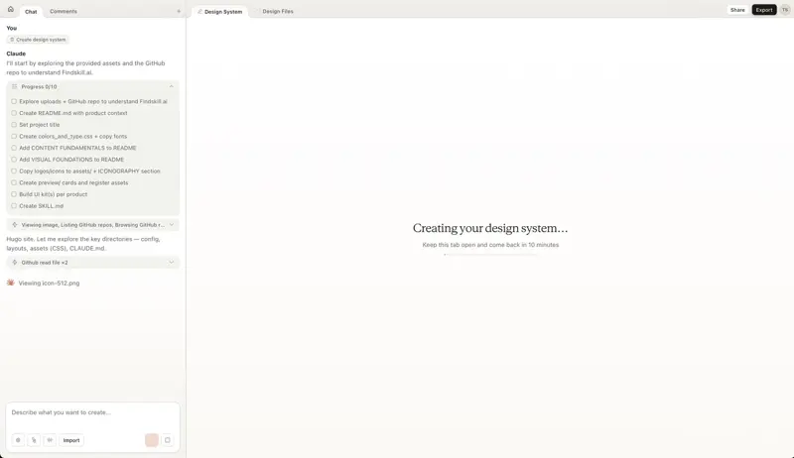Click the Set project title text
Viewport: 794px width, 458px height.
click(40, 124)
